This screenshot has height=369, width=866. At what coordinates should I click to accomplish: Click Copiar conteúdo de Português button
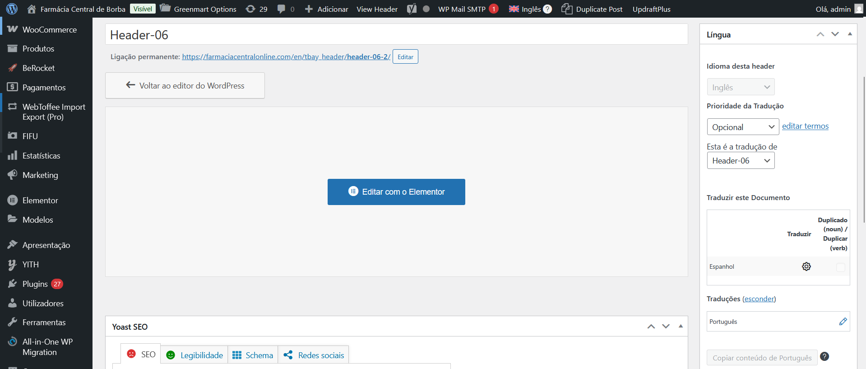click(762, 358)
